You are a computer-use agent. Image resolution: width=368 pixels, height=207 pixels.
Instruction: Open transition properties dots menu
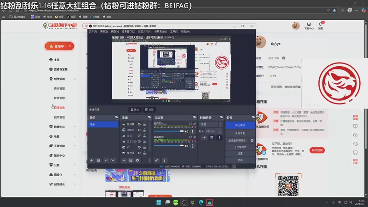219,138
